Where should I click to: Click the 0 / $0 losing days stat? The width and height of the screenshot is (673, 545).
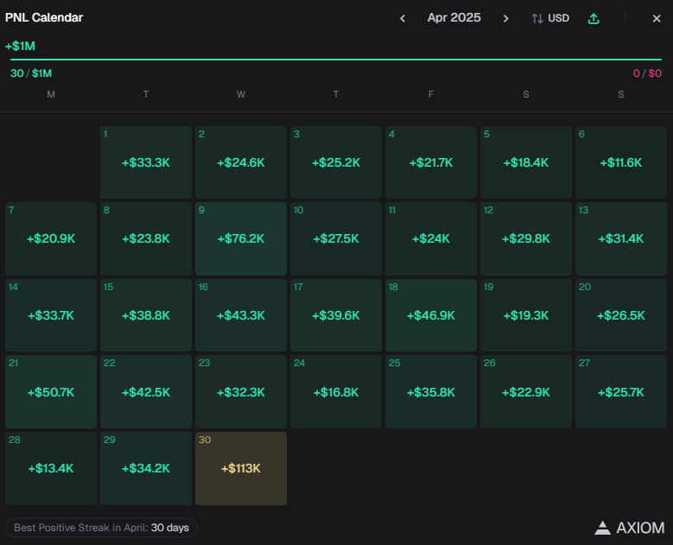(x=647, y=73)
